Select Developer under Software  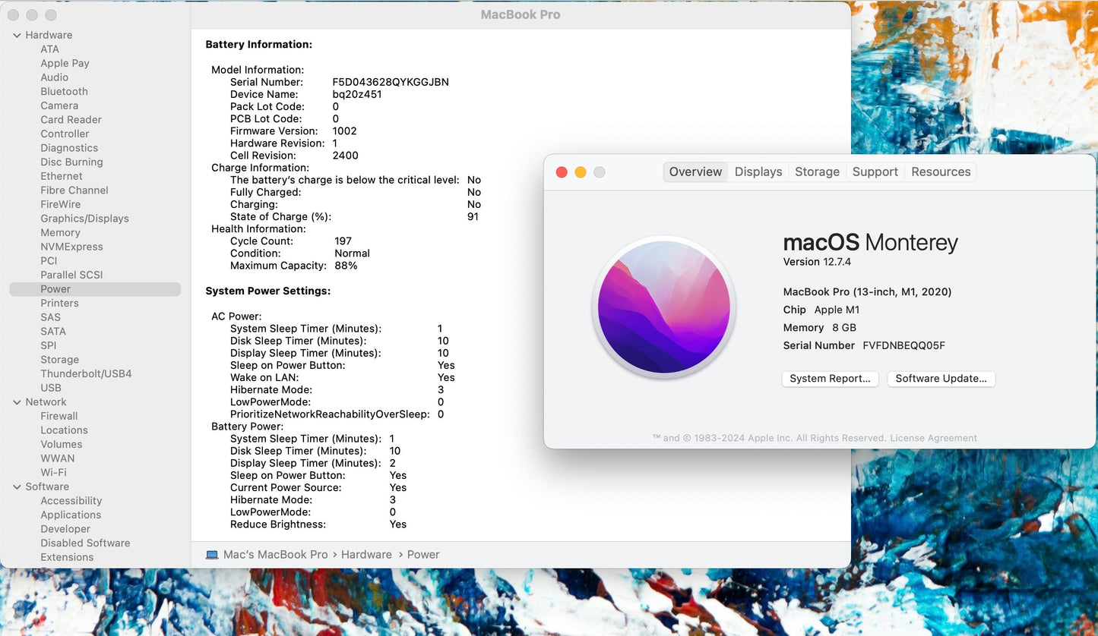[65, 529]
